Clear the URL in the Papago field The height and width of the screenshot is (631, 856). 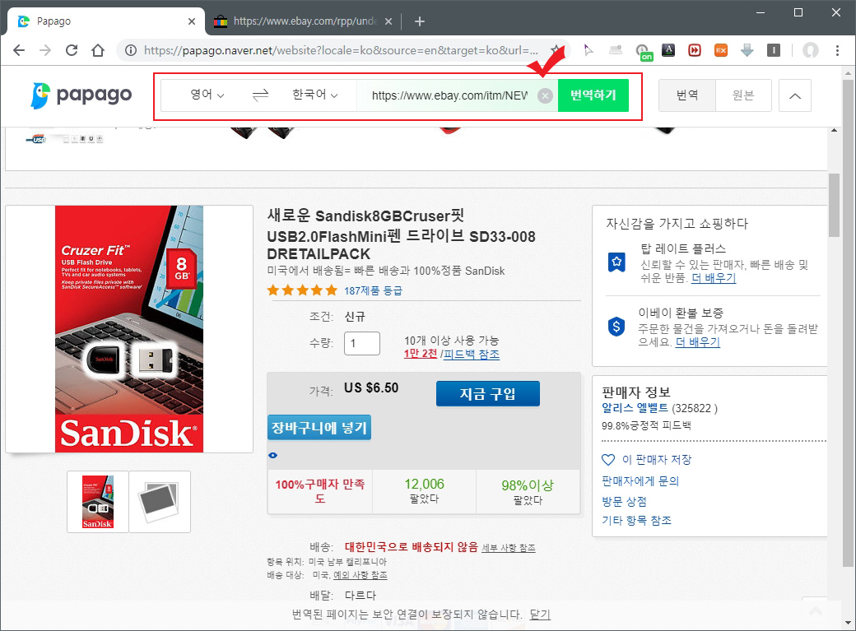[x=544, y=95]
